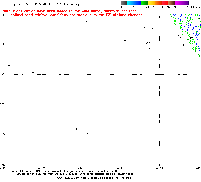Click the 'NOAA/NESDIS/Center for Satellite Applications and Research' credit
Viewport: 201px width, 182px height.
point(93,178)
